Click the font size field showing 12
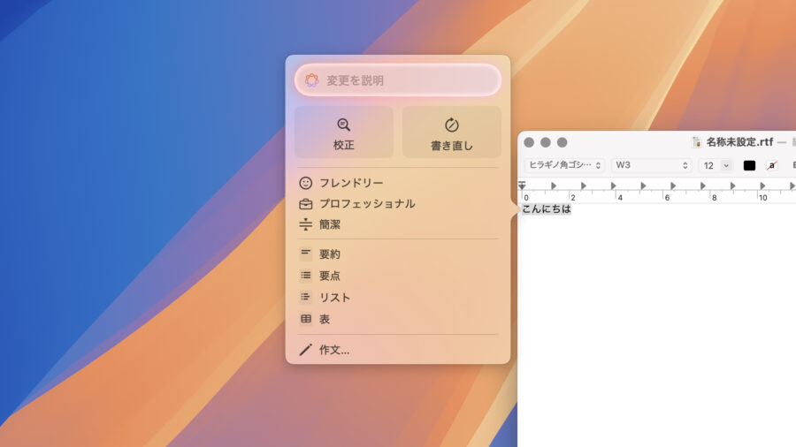The height and width of the screenshot is (447, 796). (708, 166)
